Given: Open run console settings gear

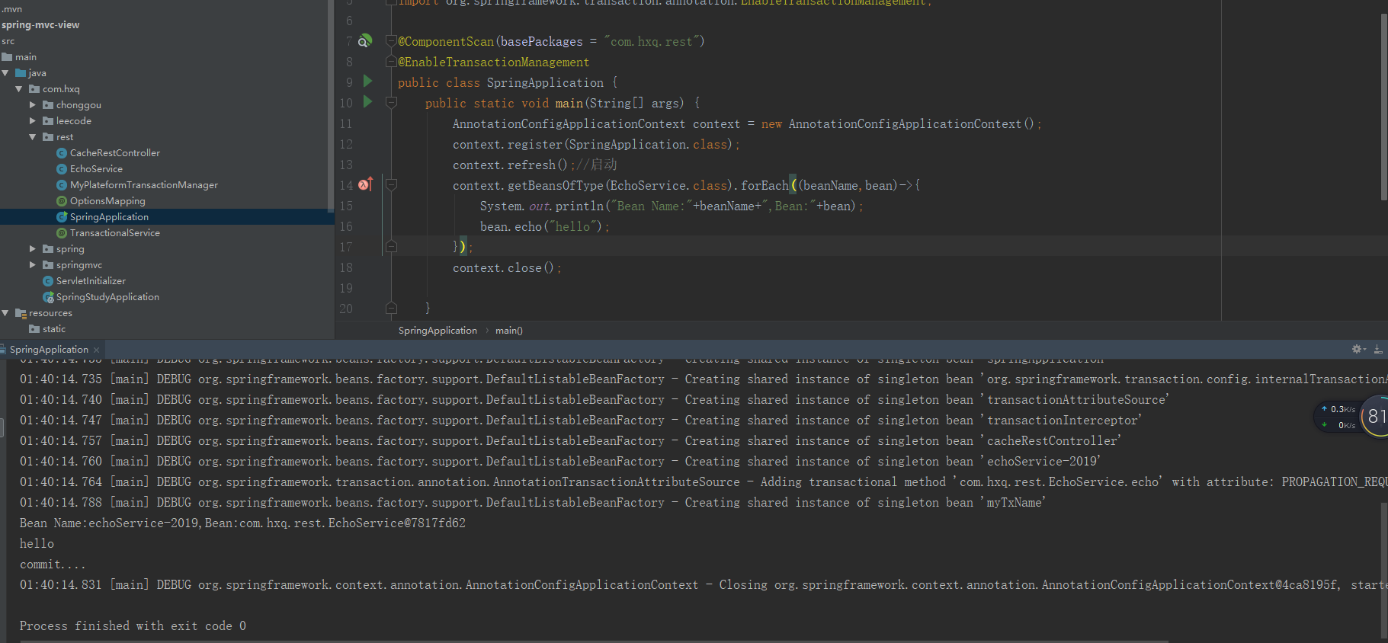Looking at the screenshot, I should click(1358, 349).
